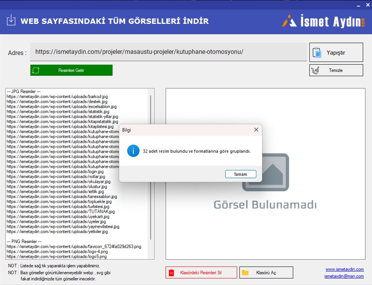The image size is (372, 285).
Task: Click the broom icon on Temizle
Action: coord(316,70)
